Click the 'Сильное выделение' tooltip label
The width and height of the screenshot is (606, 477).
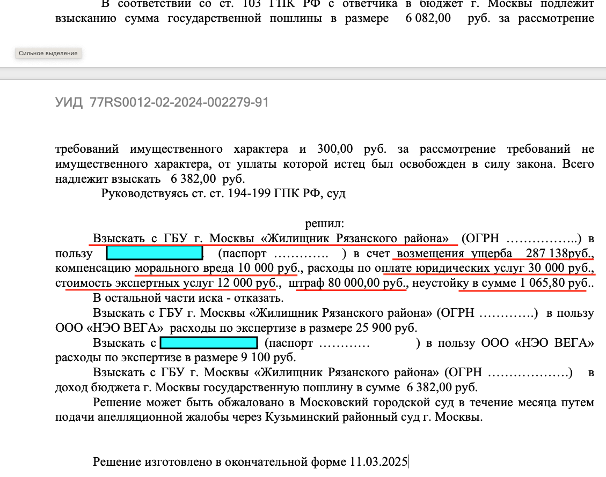[x=48, y=54]
